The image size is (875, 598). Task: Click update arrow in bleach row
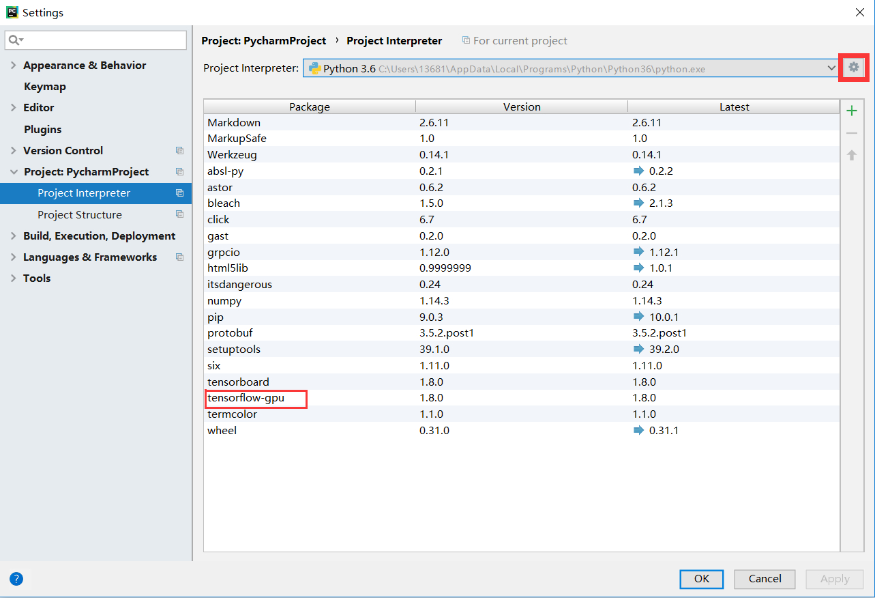tap(638, 203)
